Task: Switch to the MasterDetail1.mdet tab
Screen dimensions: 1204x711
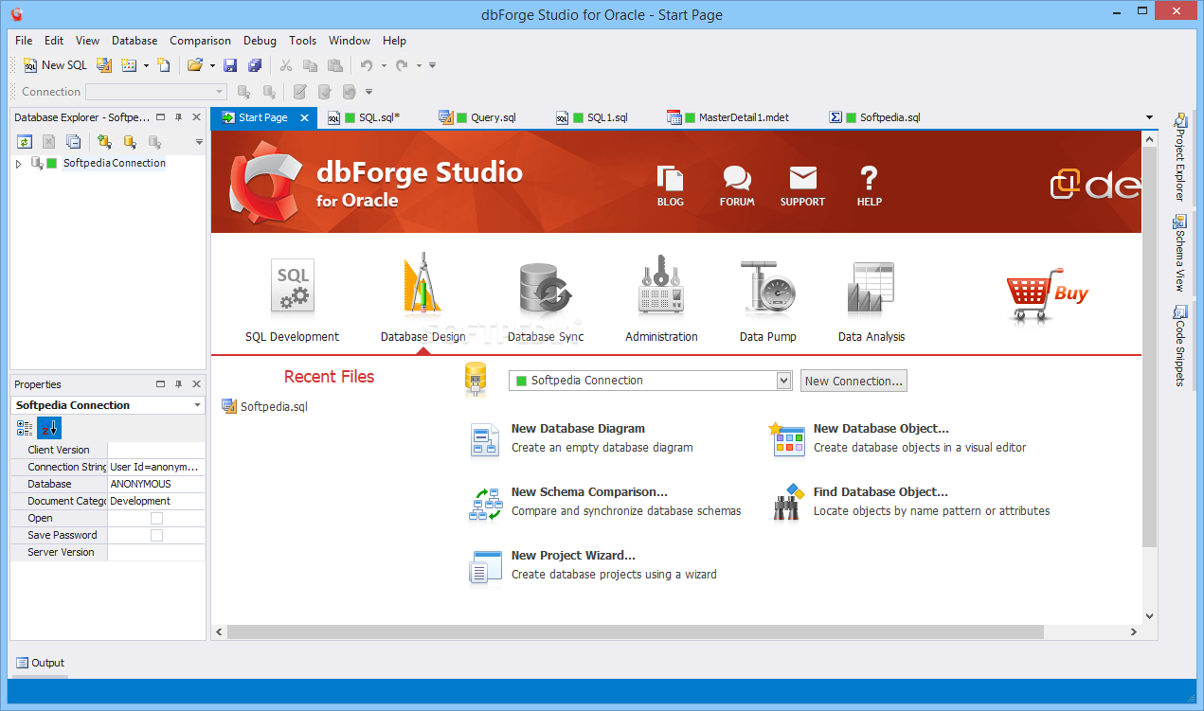Action: coord(728,117)
